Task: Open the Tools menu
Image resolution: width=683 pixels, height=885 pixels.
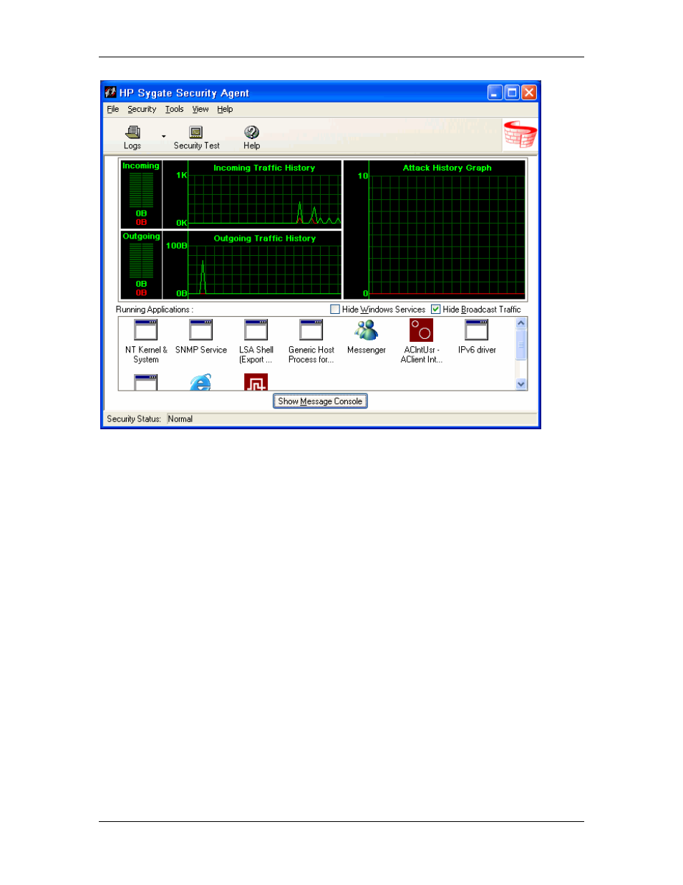Action: [174, 110]
